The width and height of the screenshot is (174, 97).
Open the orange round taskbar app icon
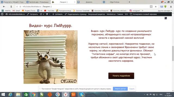coord(50,95)
